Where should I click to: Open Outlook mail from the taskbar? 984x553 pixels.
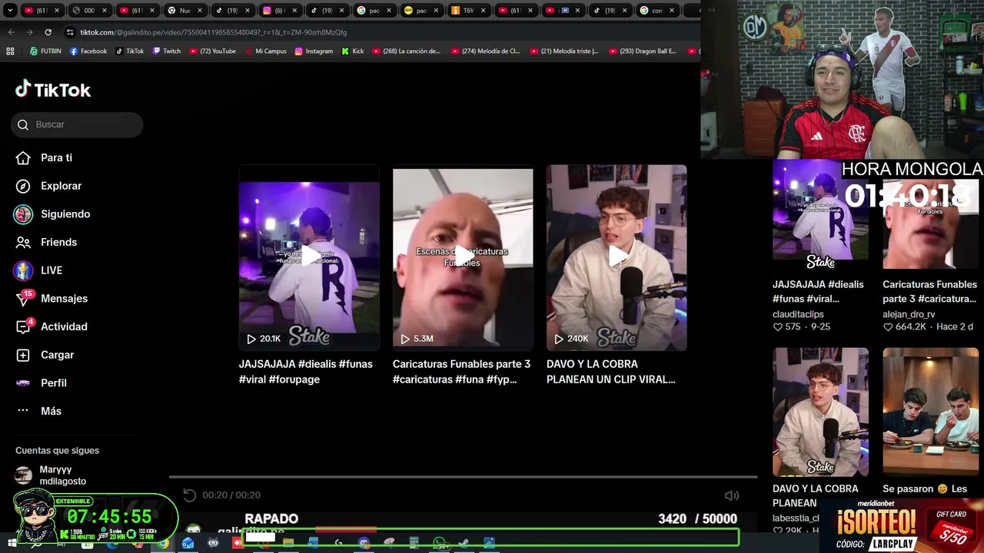[x=188, y=543]
